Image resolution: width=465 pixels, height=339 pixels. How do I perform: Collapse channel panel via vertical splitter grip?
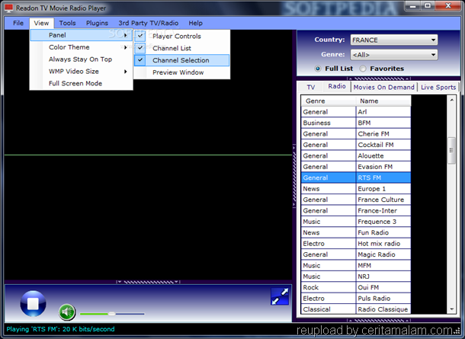294,175
